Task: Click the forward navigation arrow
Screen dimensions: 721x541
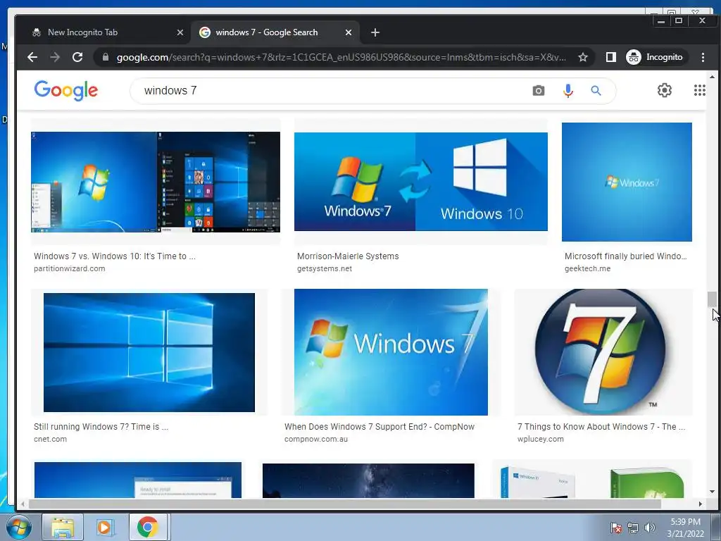Action: tap(55, 57)
